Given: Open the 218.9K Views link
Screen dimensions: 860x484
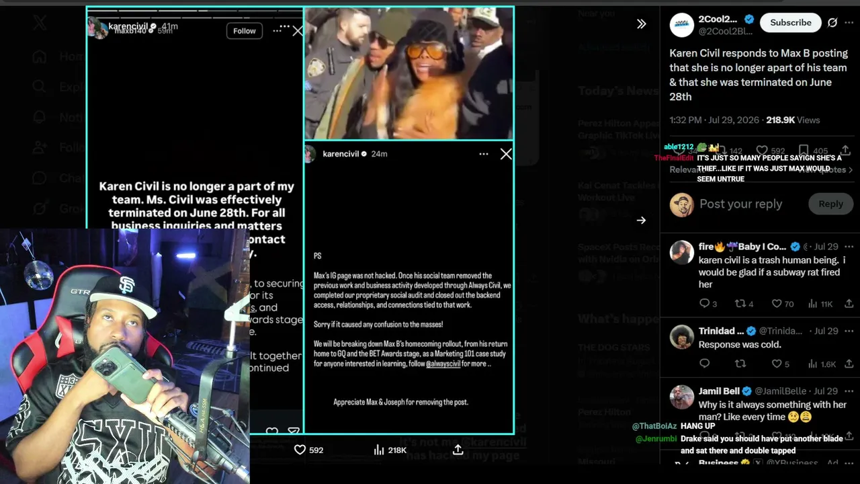Looking at the screenshot, I should click(793, 120).
